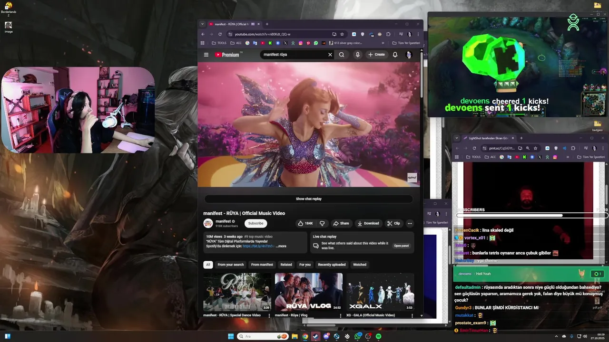Open File Explorer from the taskbar

click(x=295, y=336)
